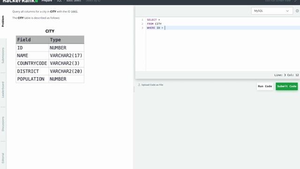300x169 pixels.
Task: Open the Leaderboard side tab
Action: point(3,90)
